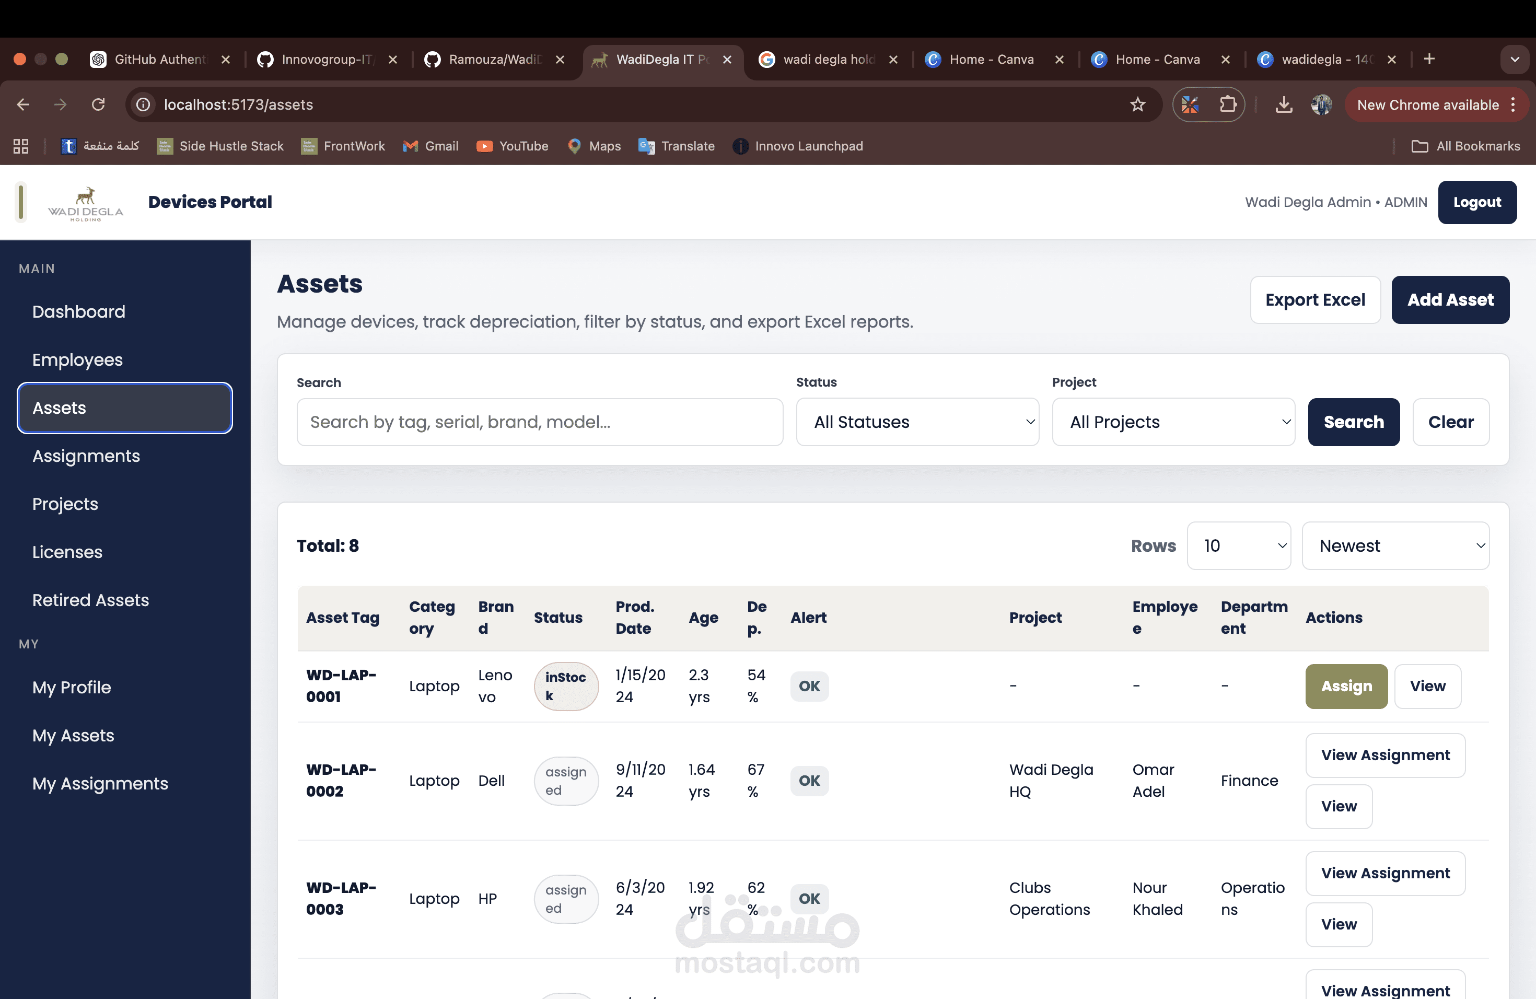Click View button for WD-LAP-0002
Image resolution: width=1536 pixels, height=999 pixels.
[x=1339, y=806]
